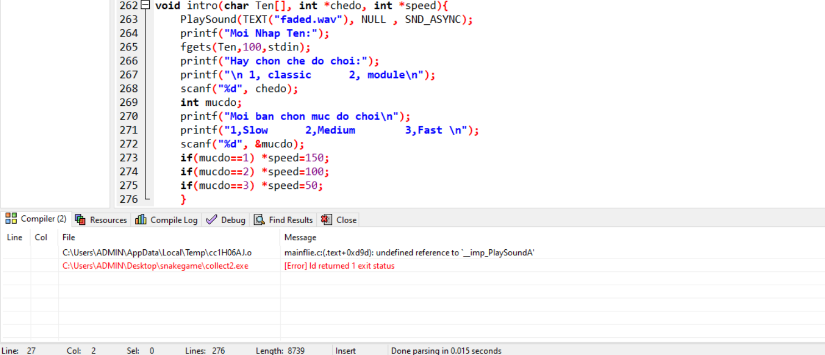This screenshot has height=355, width=825.
Task: Click the fgets(Ten,100,stdin) code line
Action: tap(245, 47)
